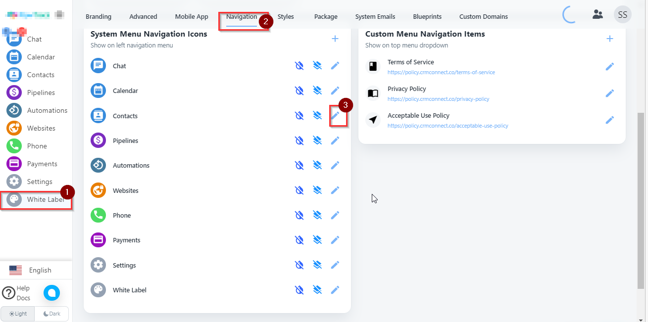Screen dimensions: 648x322
Task: Open the Acceptable Use Policy URL
Action: coord(448,126)
